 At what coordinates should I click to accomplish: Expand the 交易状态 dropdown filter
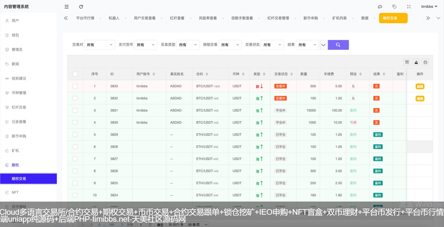272,45
